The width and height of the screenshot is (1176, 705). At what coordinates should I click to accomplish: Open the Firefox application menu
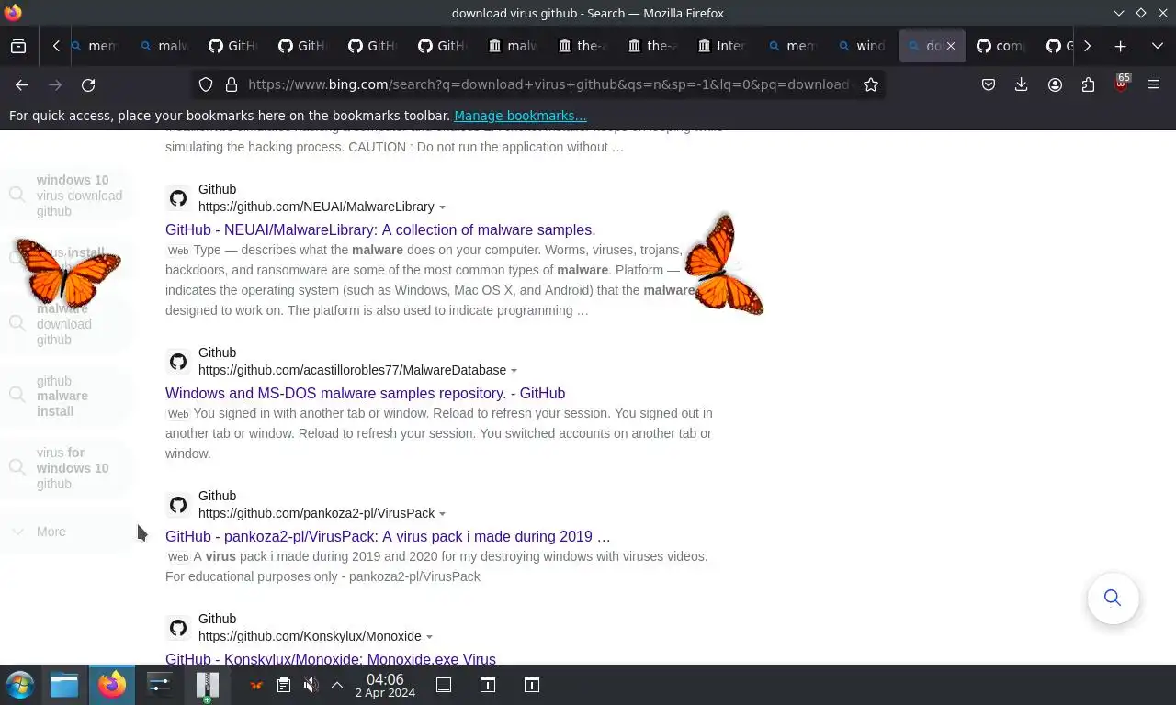[x=1154, y=84]
